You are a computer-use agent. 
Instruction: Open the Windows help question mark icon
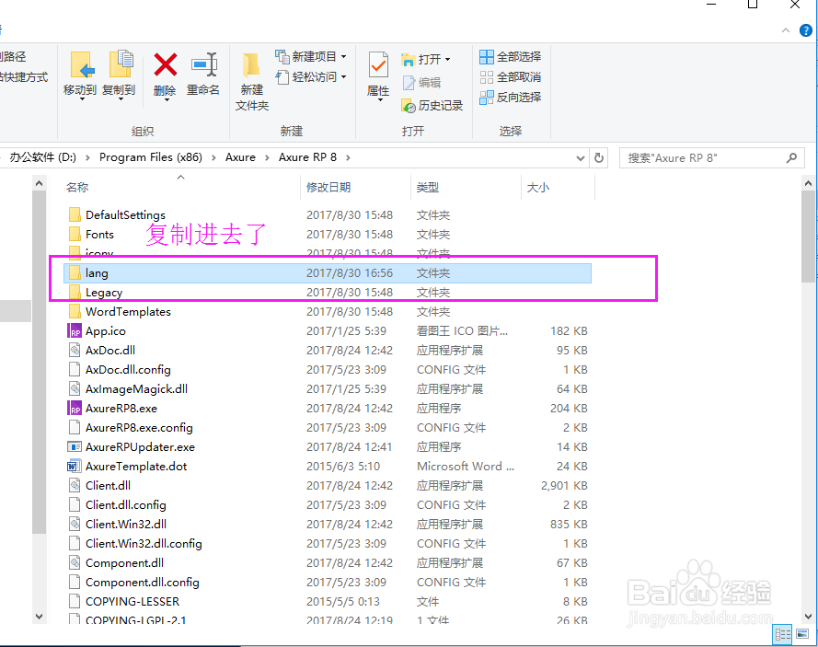pos(806,30)
